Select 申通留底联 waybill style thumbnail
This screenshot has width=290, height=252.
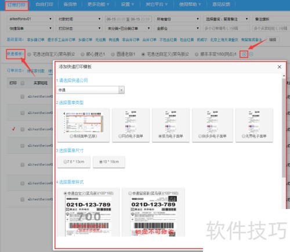point(153,212)
